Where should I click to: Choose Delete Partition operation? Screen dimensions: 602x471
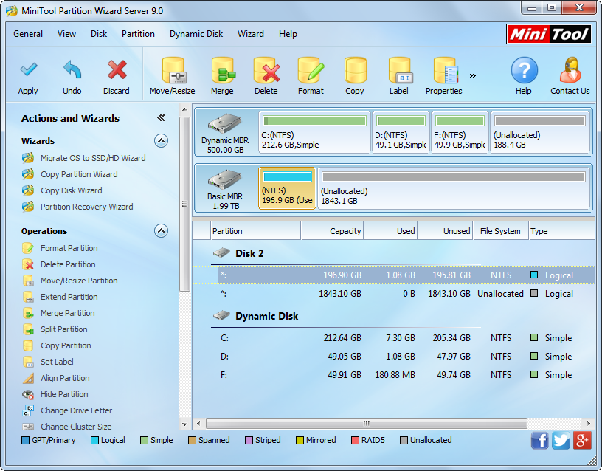coord(68,264)
